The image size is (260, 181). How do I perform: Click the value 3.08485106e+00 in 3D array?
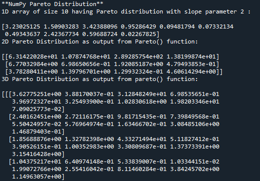[x=195, y=124]
